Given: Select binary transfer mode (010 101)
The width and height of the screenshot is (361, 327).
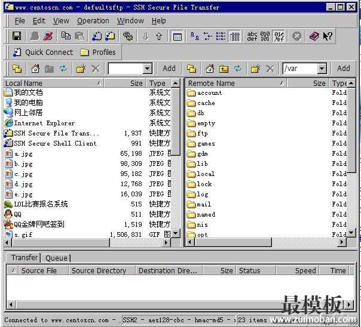Looking at the screenshot, I should (x=265, y=36).
